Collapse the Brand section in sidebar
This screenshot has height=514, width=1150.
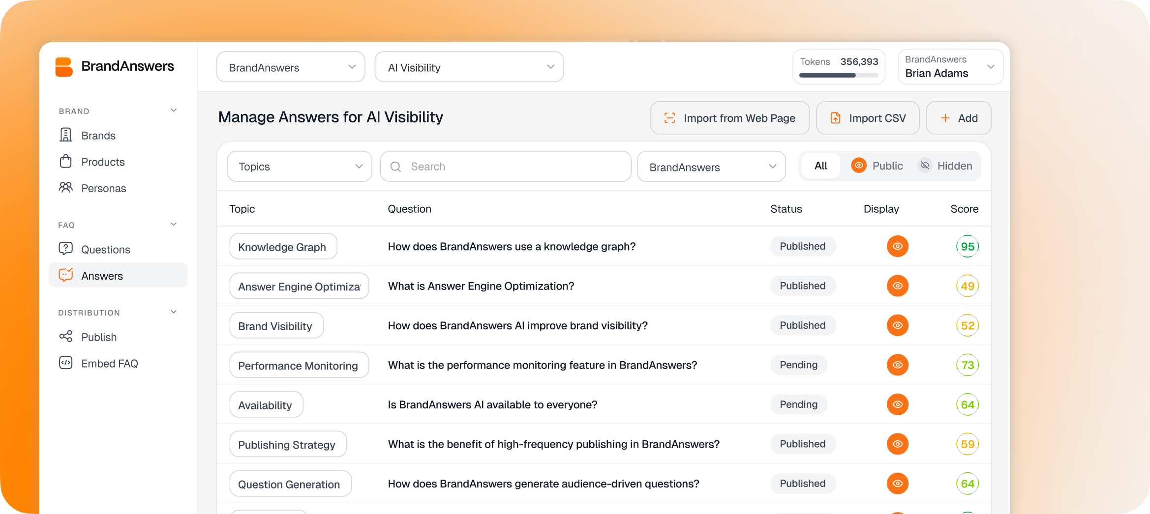(x=173, y=110)
